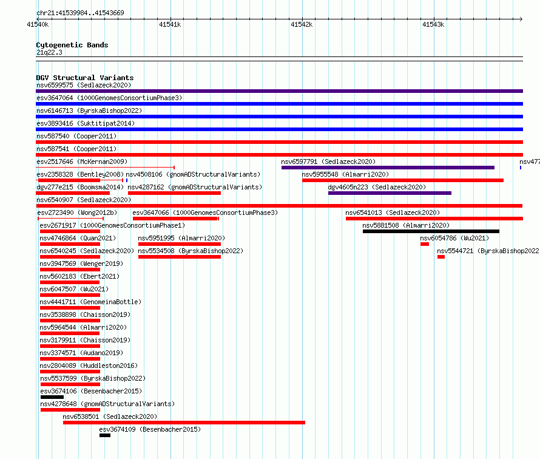Click nsv4508106 (gnomADStructuralVariants) label
540x459 pixels.
(x=193, y=174)
